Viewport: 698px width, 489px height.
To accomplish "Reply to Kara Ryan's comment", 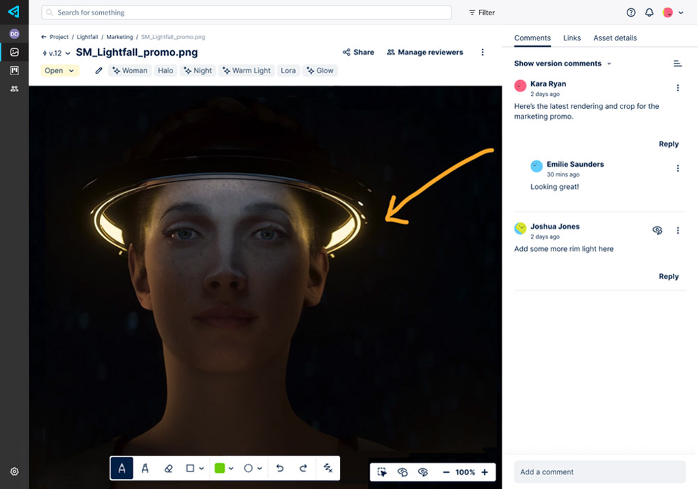I will point(668,144).
